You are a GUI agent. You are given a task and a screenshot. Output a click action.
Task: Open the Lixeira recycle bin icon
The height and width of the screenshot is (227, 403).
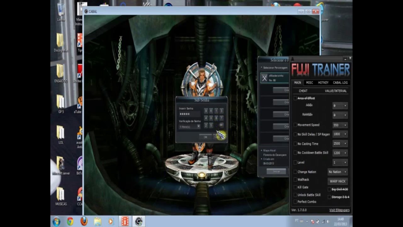click(x=61, y=12)
